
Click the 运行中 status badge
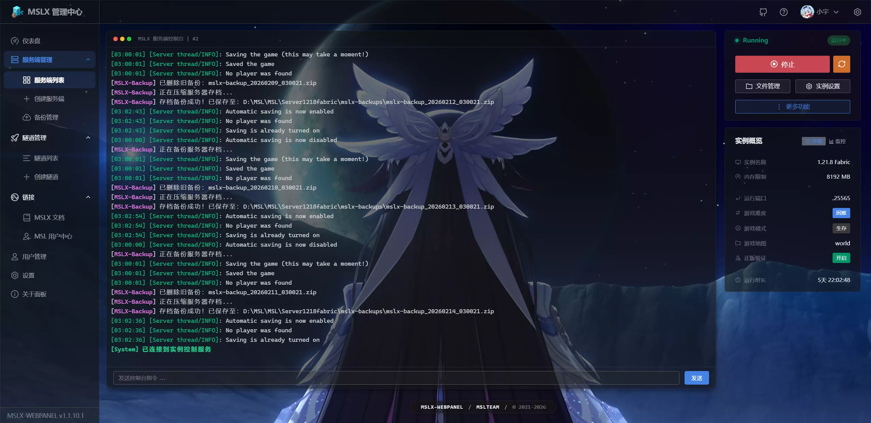(839, 40)
